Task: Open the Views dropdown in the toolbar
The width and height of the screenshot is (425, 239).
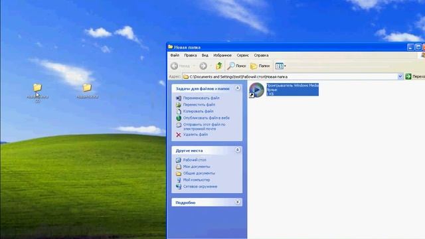Action: [x=280, y=66]
